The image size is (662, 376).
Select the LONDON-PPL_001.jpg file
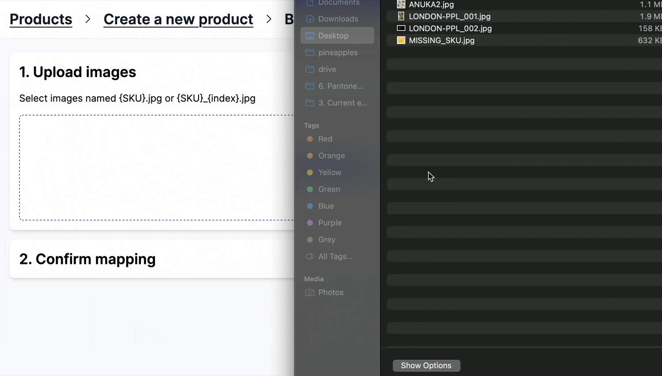coord(449,16)
